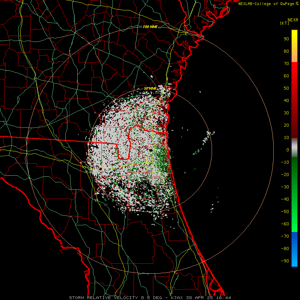The image size is (300, 300).
Task: Click the NEXR label near color bar
Action: tap(293, 20)
